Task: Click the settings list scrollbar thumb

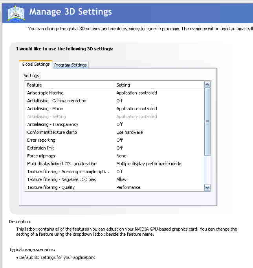Action: [207, 122]
